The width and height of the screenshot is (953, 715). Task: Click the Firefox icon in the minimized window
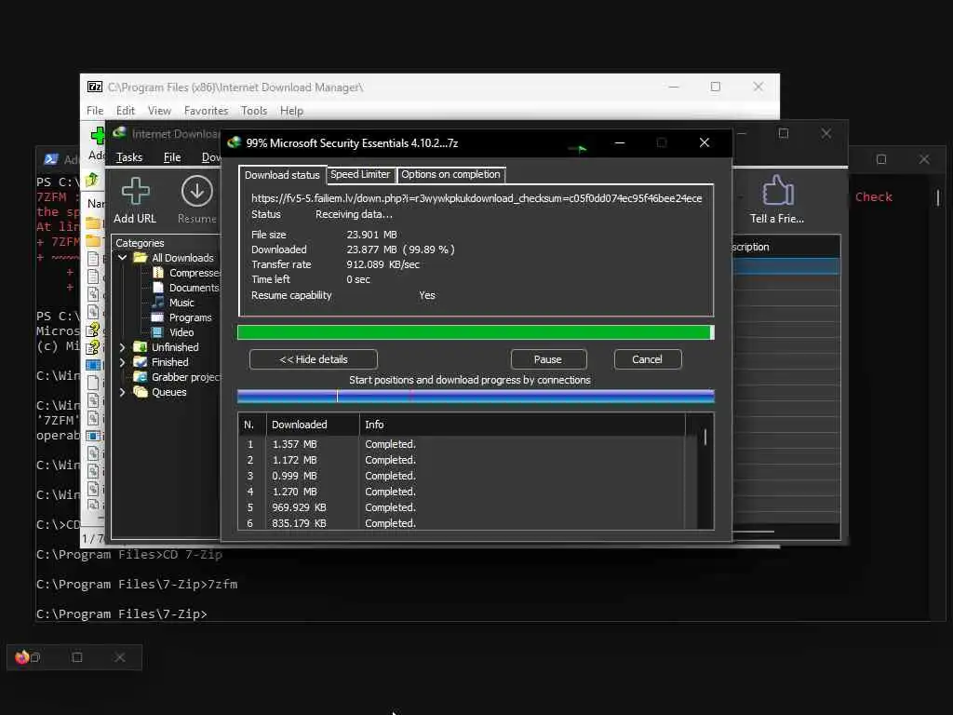22,656
